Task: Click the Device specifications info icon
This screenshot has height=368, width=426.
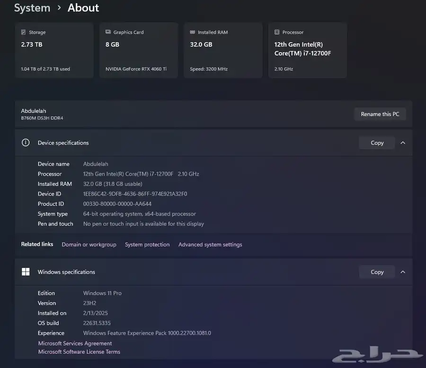Action: [26, 143]
